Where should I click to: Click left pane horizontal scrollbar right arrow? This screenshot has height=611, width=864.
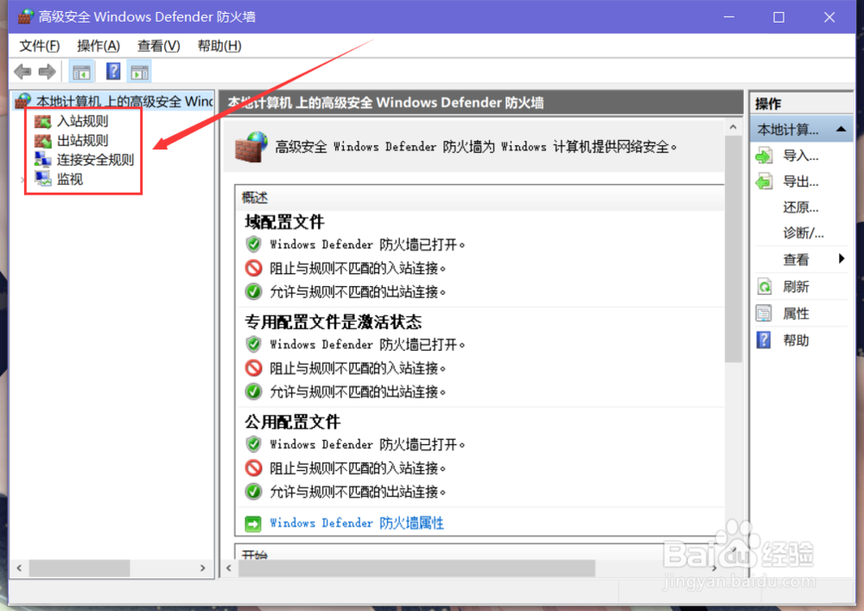pos(203,568)
